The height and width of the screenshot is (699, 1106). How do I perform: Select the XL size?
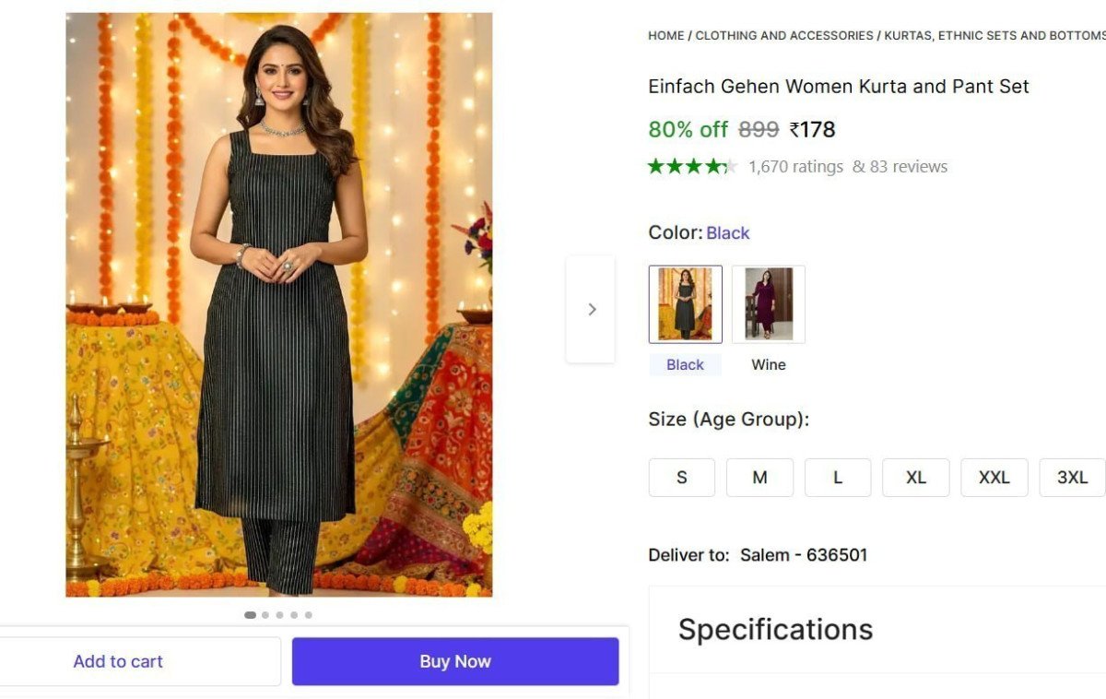pos(916,477)
